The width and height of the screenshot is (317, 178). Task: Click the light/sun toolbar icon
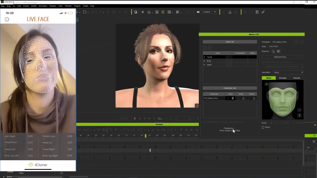(x=143, y=12)
